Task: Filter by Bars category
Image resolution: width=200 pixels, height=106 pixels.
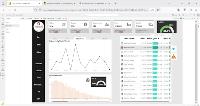Action: [x=39, y=37]
